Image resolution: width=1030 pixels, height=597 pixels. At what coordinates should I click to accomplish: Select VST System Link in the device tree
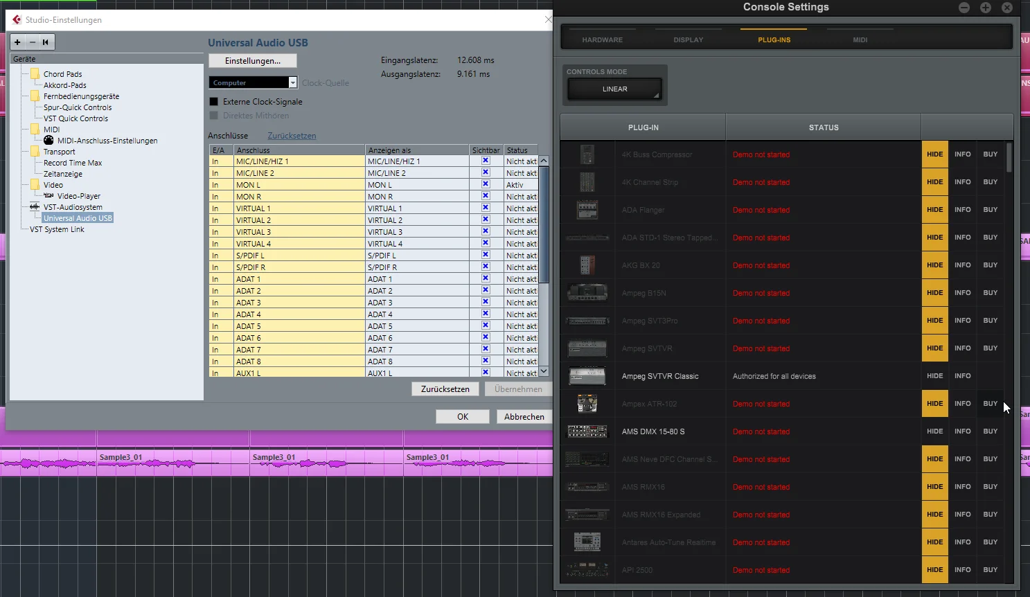pyautogui.click(x=57, y=229)
